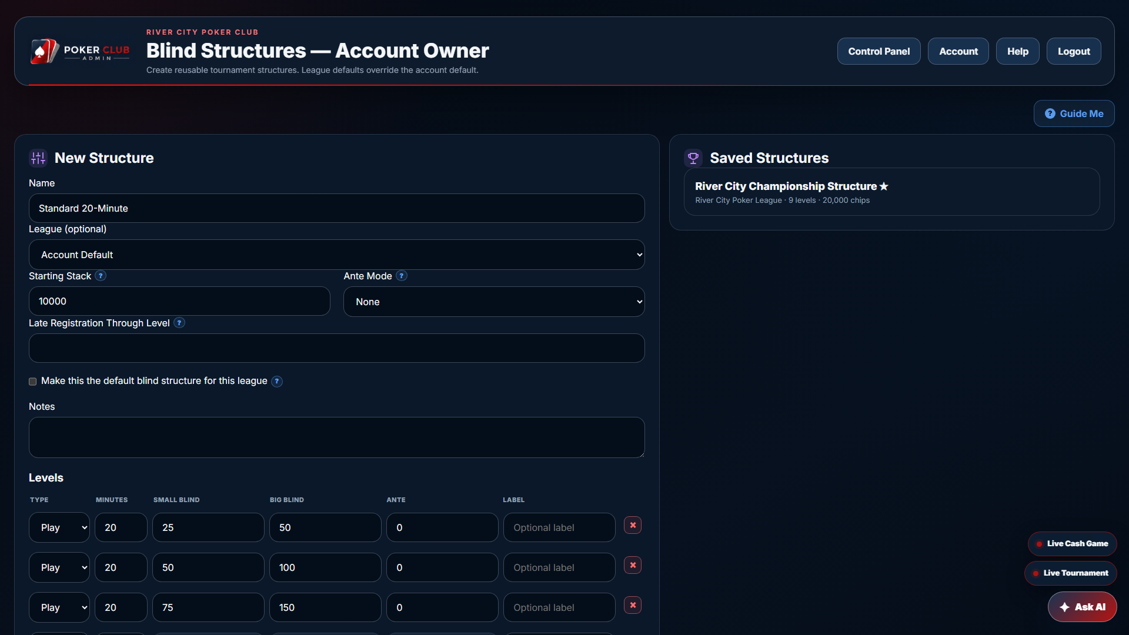Change Type dropdown on the 75/150 level
This screenshot has width=1129, height=635.
59,607
